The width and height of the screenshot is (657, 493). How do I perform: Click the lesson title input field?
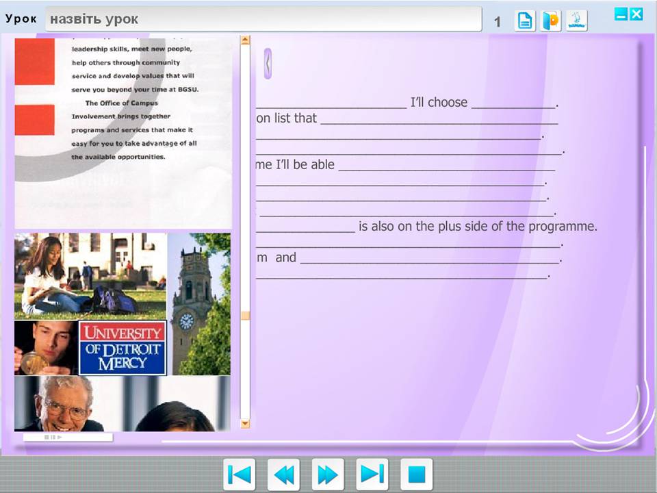(x=263, y=19)
